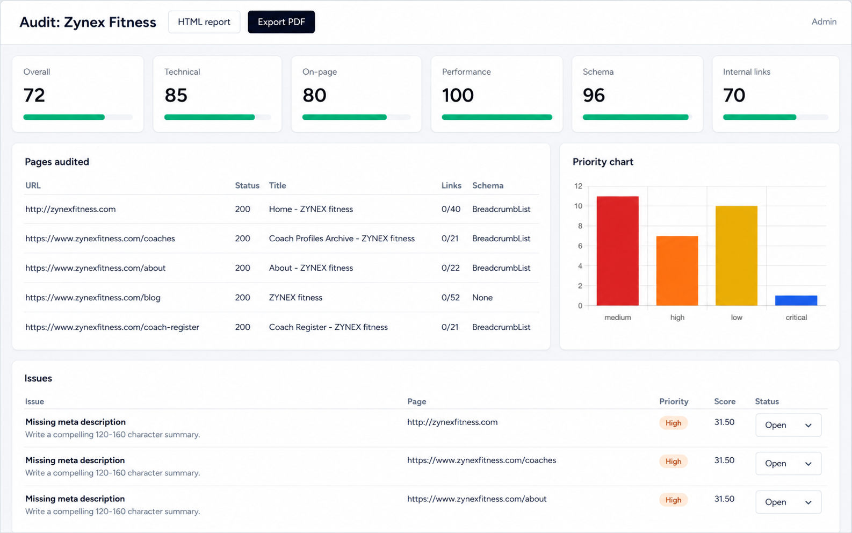Click the 'About - ZYNEX fitness' title cell
This screenshot has width=852, height=533.
(x=311, y=268)
